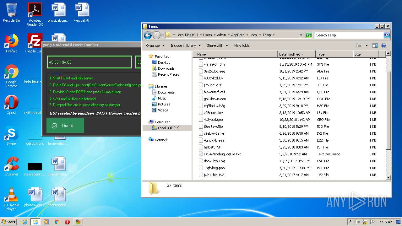Open photoswoul... document on desktop
The width and height of the screenshot is (402, 226).
[x=35, y=197]
